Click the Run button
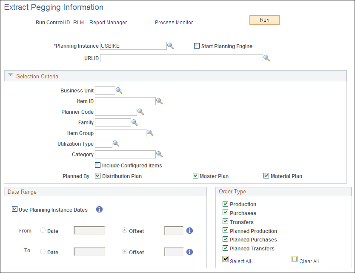This screenshot has width=355, height=273. coord(264,20)
